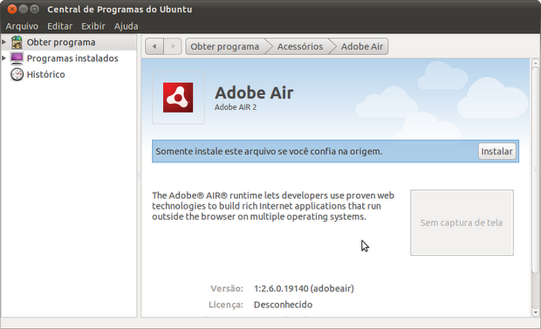
Task: Select the Obter programa sidebar icon
Action: coord(16,41)
